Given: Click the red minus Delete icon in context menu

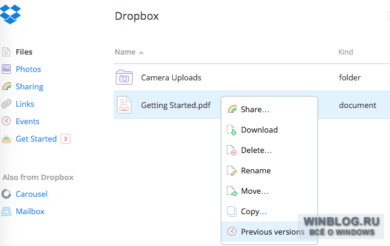Looking at the screenshot, I should click(232, 150).
